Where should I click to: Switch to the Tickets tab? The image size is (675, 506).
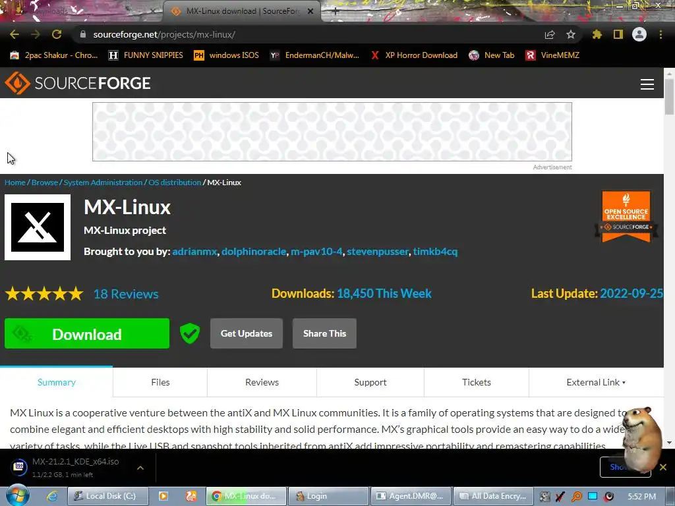(x=476, y=382)
